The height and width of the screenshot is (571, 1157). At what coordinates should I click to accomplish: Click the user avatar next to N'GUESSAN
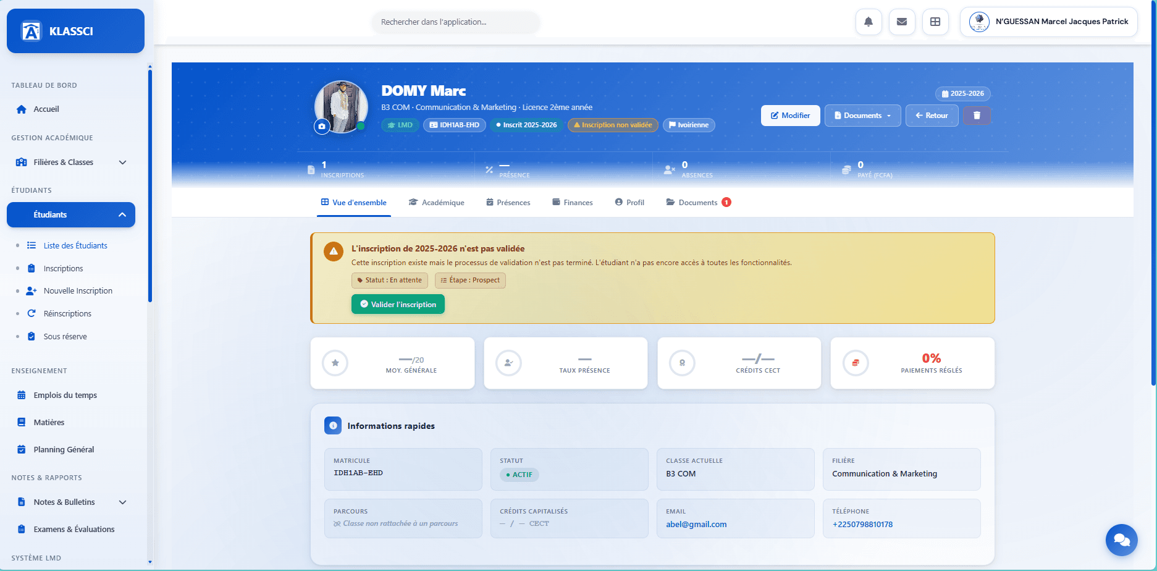pyautogui.click(x=979, y=22)
